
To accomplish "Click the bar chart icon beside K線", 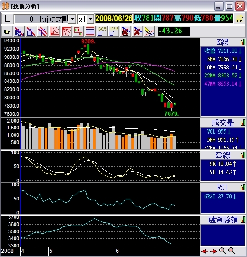I will coord(243,42).
